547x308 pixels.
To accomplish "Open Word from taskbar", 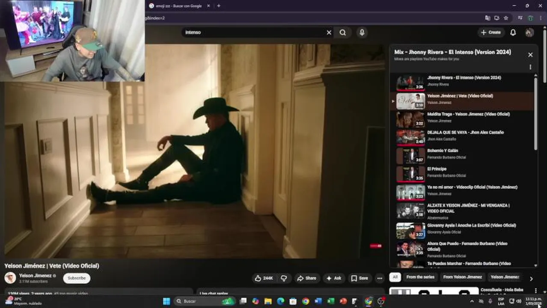I will [x=318, y=301].
